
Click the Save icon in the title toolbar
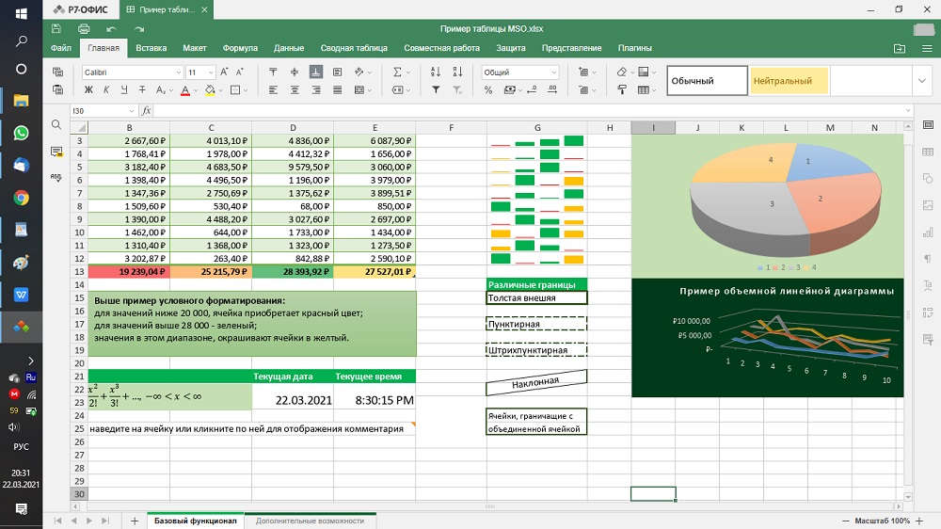(x=58, y=29)
